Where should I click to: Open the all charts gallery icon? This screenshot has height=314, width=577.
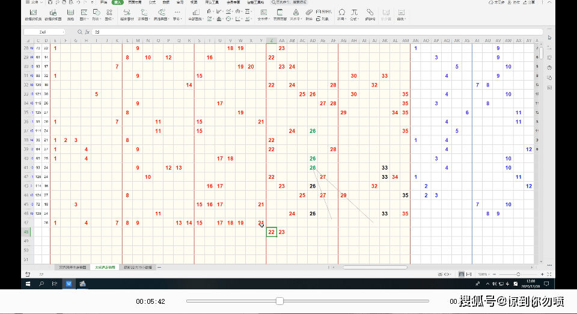(x=195, y=14)
